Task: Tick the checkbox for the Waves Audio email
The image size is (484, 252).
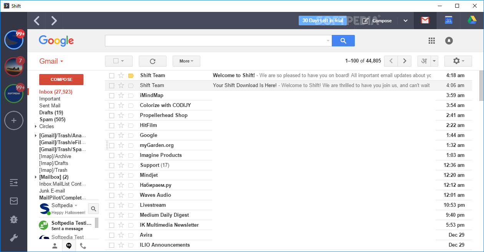Action: coord(111,195)
